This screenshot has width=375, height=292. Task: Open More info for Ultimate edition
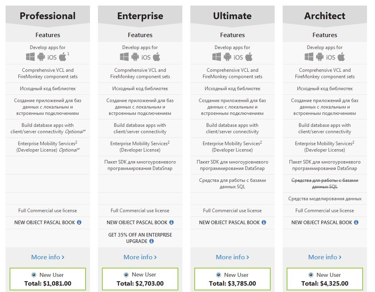click(232, 257)
